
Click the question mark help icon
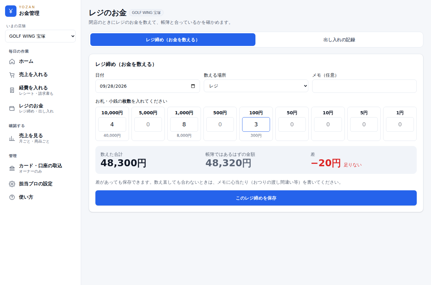(x=12, y=197)
